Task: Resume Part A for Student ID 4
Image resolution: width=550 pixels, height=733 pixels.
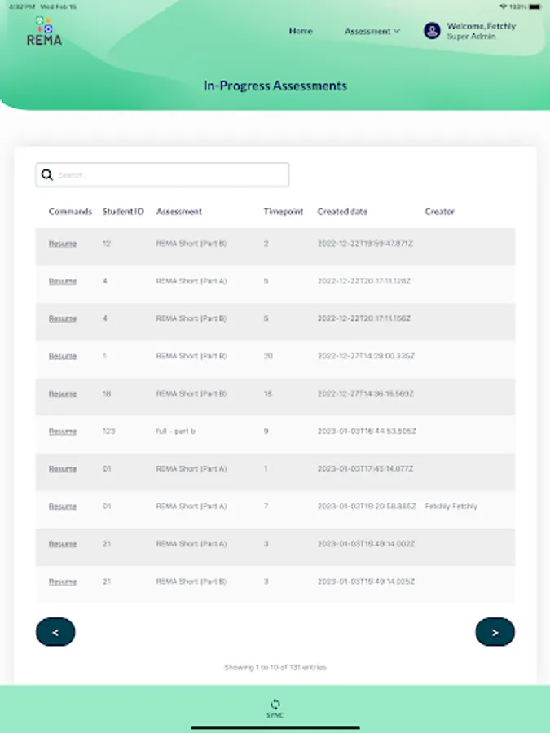Action: click(63, 281)
